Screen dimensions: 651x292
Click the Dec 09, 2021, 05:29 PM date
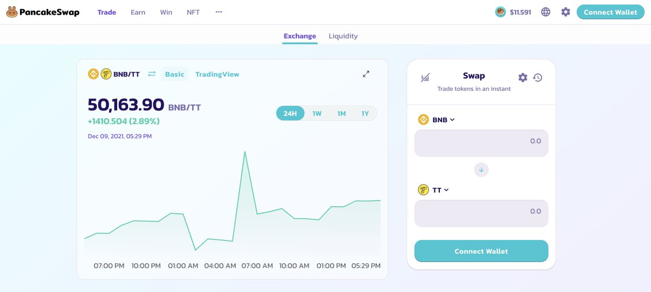click(120, 136)
